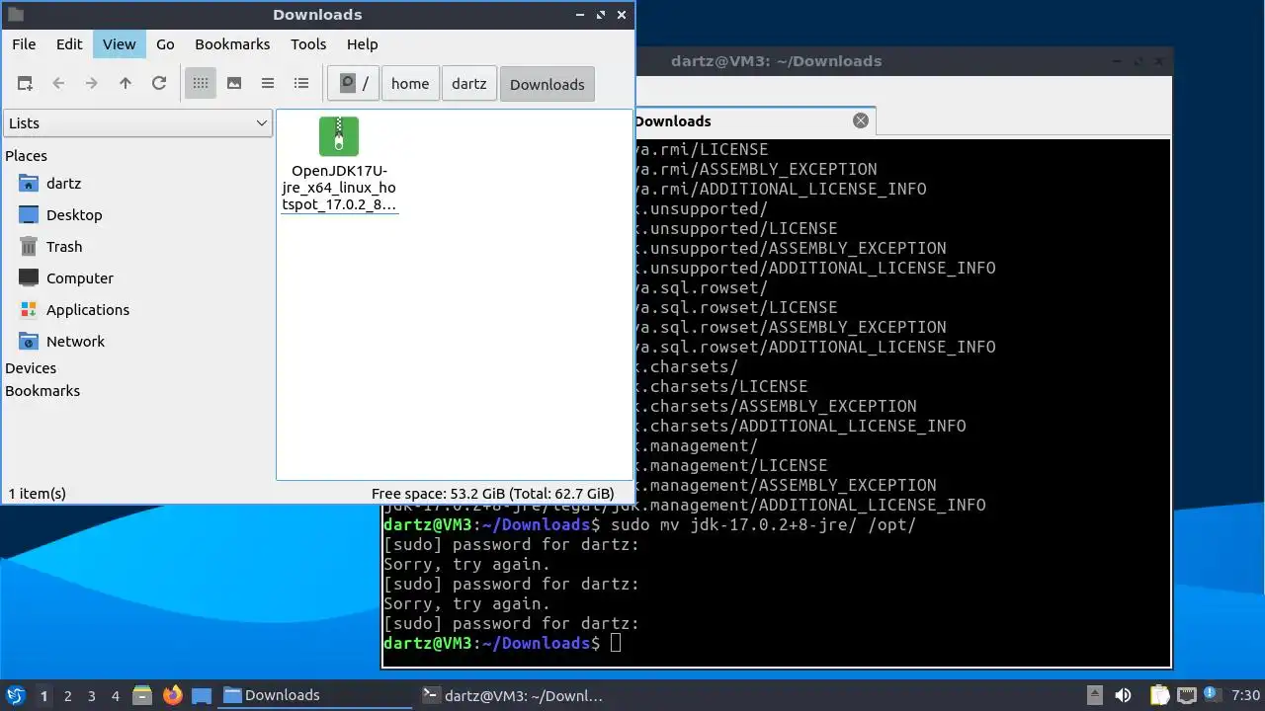The width and height of the screenshot is (1265, 711).
Task: Click the OpenJDK17U-jre file name label
Action: coord(339,188)
